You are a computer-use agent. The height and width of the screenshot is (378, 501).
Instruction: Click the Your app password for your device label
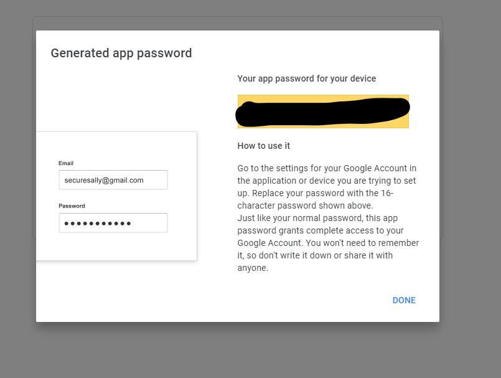(x=306, y=78)
